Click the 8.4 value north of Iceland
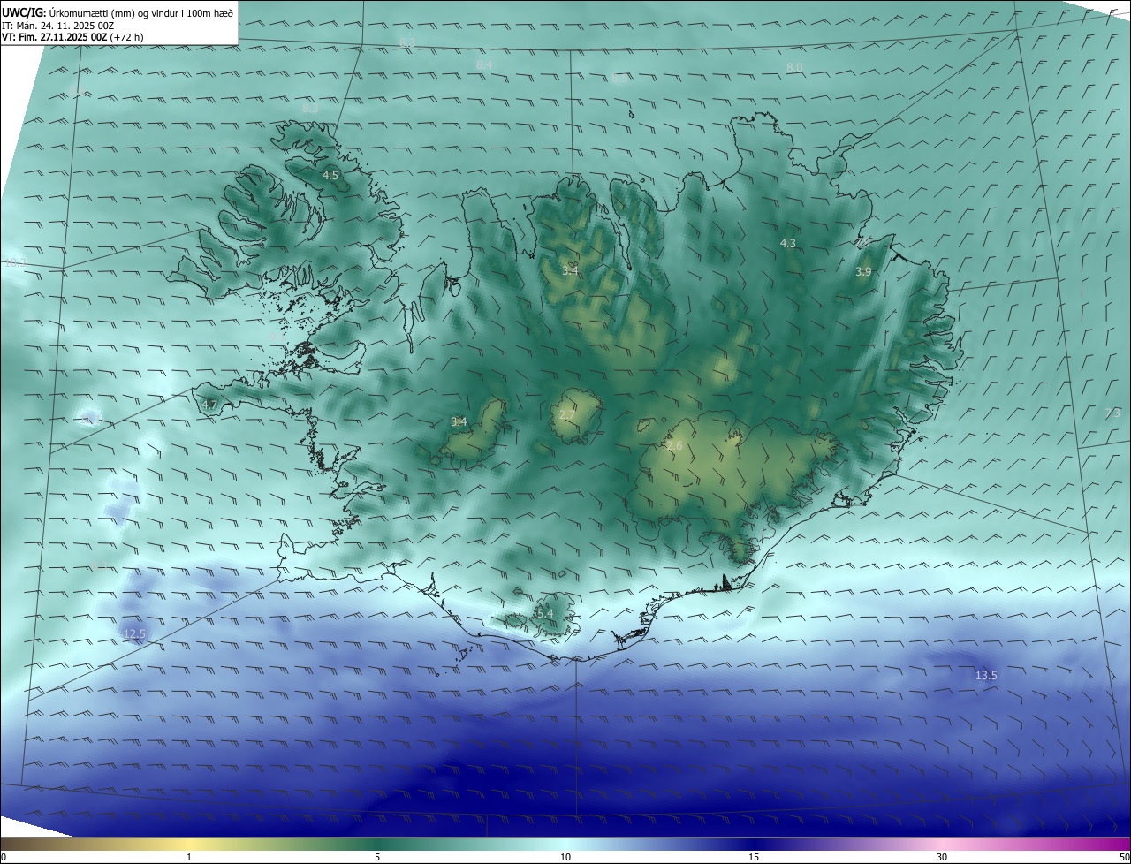 coord(484,64)
